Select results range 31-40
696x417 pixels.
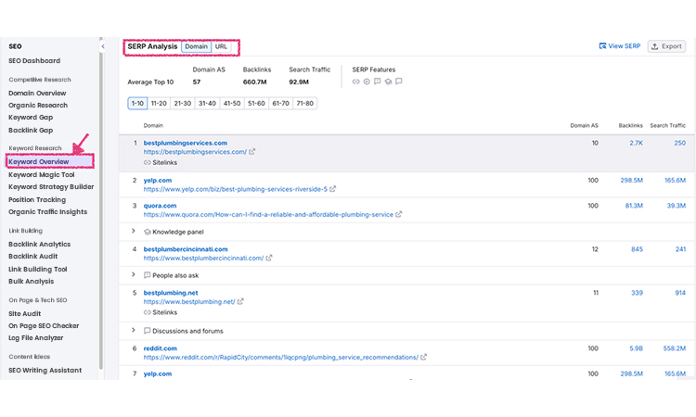(x=207, y=103)
